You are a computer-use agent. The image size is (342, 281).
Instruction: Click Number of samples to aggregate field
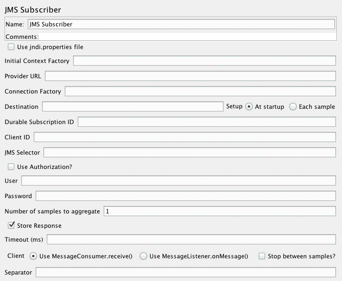coord(219,211)
